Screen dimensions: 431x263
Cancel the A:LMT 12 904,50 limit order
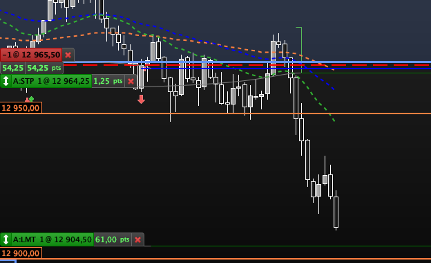pyautogui.click(x=137, y=239)
